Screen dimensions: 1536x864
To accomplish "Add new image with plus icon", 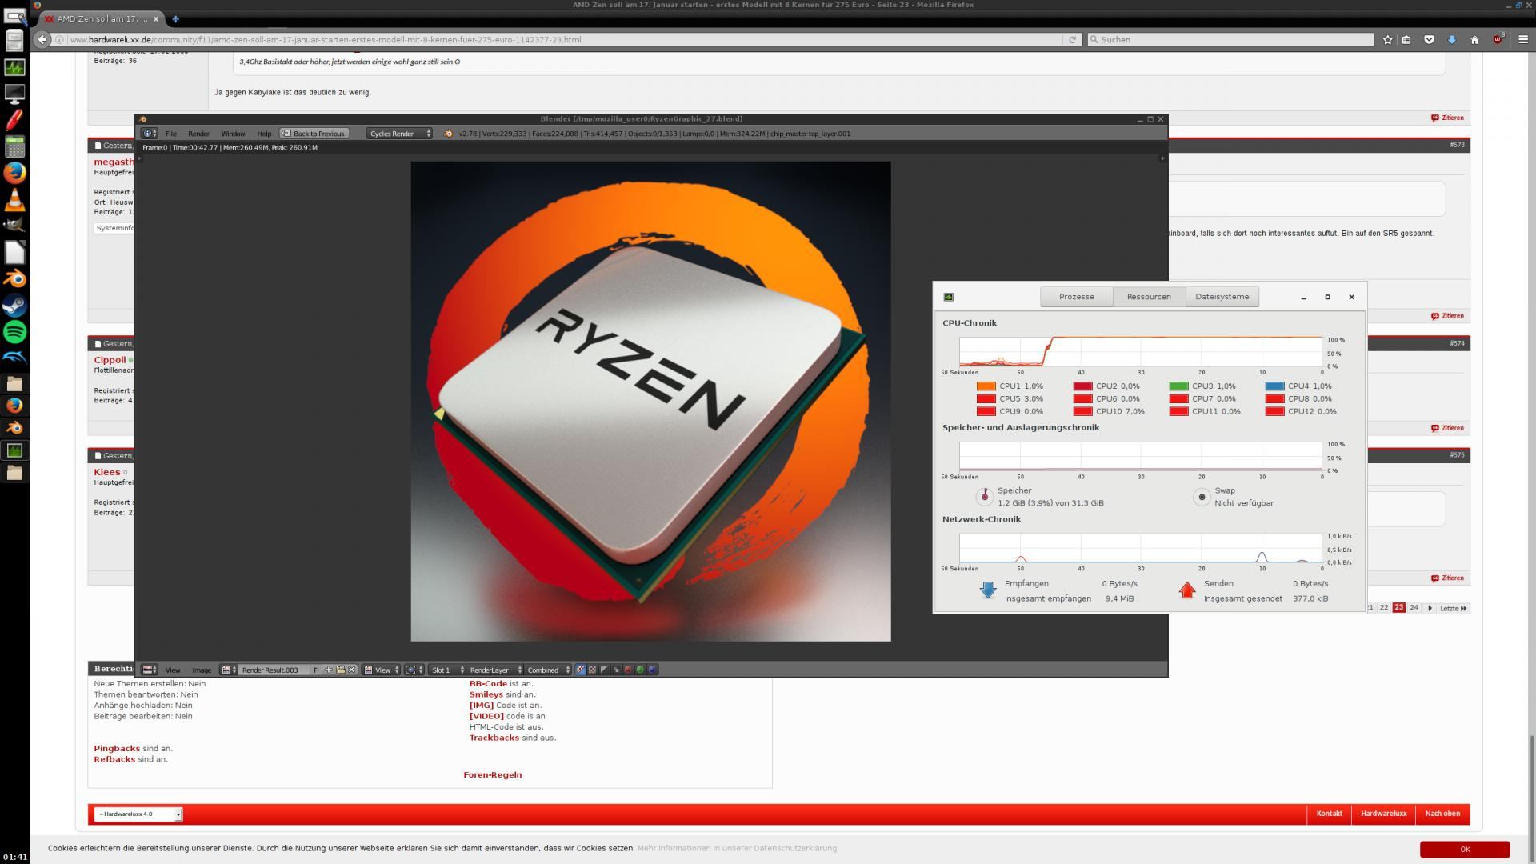I will tap(328, 670).
